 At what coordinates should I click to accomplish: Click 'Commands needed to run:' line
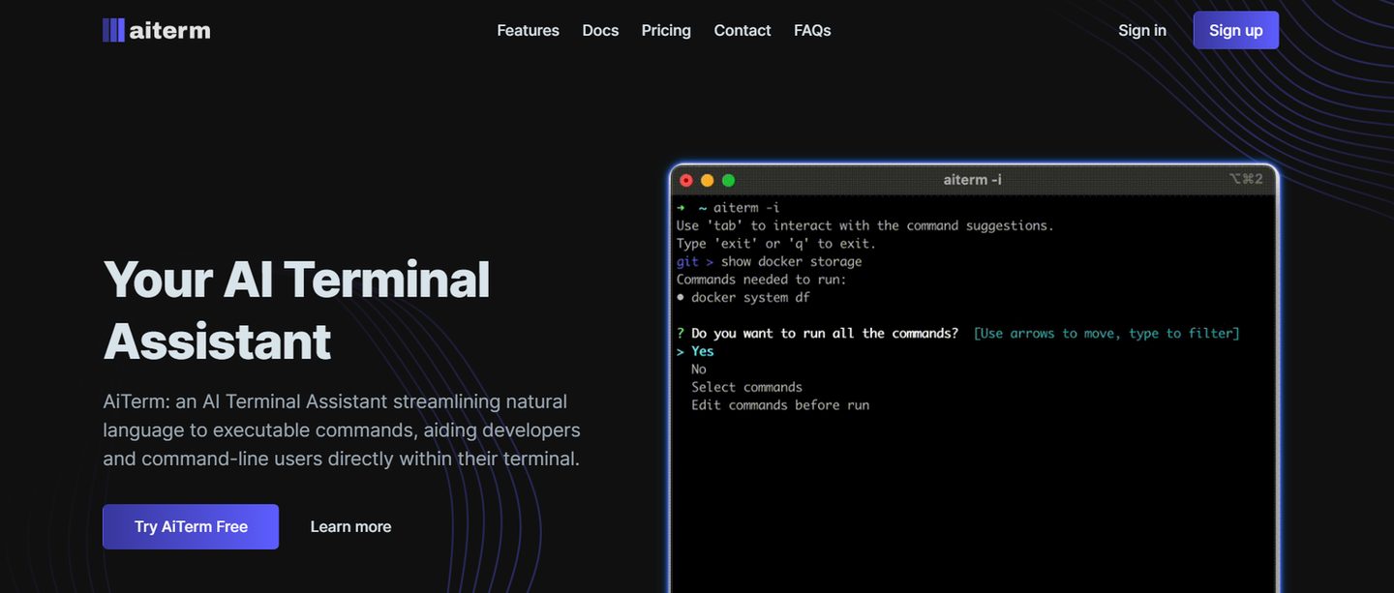pyautogui.click(x=762, y=280)
